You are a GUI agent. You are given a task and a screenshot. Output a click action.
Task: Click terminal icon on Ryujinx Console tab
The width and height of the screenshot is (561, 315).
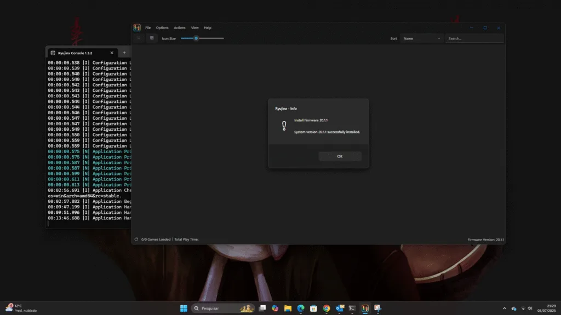[53, 53]
